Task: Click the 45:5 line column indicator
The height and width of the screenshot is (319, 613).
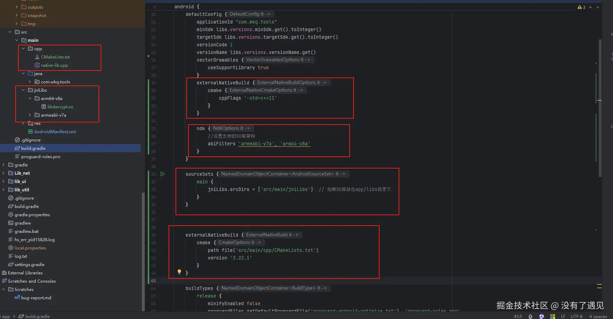Action: coord(518,316)
